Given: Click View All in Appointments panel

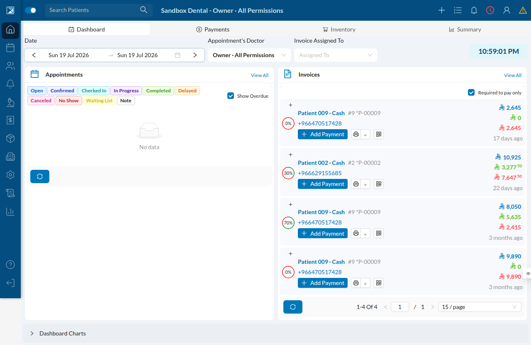Looking at the screenshot, I should (x=260, y=75).
